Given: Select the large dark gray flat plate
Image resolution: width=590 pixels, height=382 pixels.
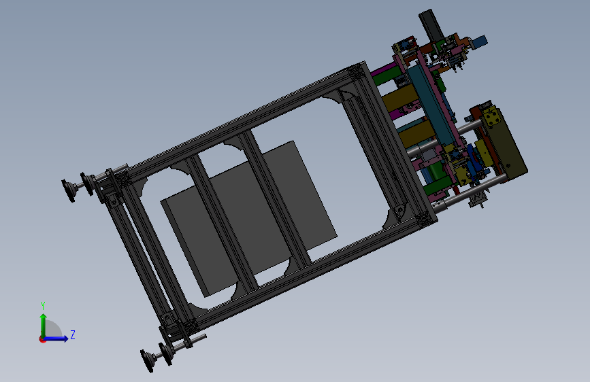Looking at the screenshot, I should tap(248, 218).
